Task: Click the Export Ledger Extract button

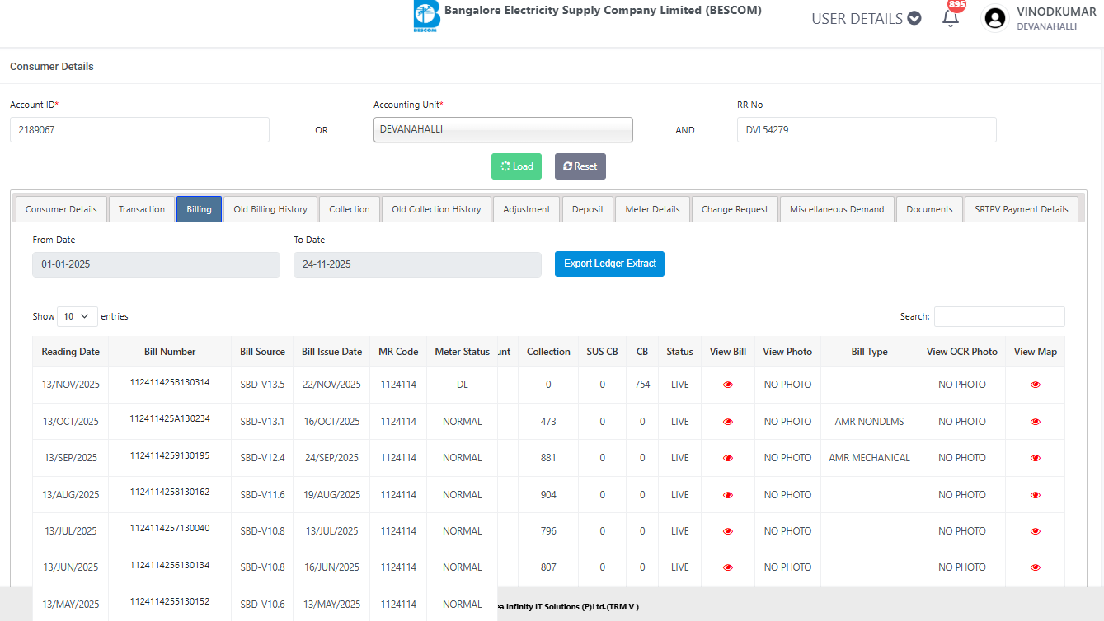Action: pos(609,264)
